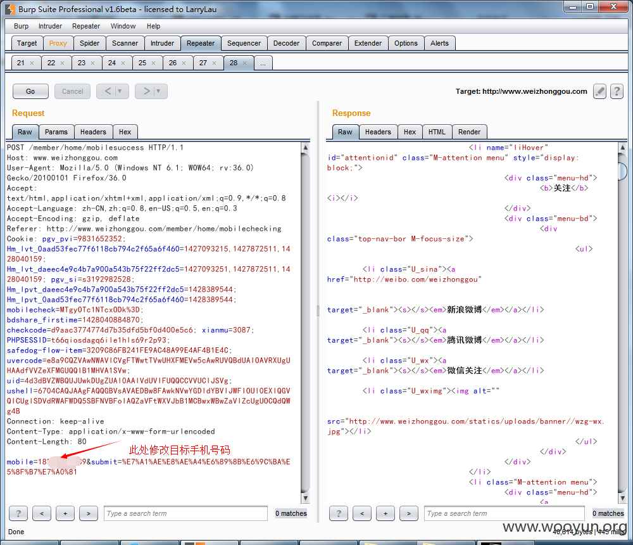Show request Params view tab

point(56,132)
